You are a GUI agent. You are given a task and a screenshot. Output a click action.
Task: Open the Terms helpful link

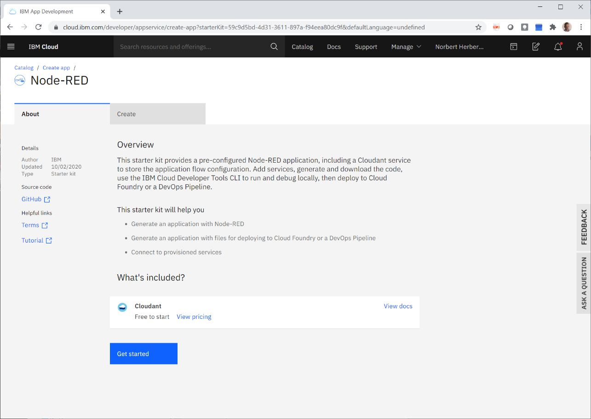coord(30,225)
